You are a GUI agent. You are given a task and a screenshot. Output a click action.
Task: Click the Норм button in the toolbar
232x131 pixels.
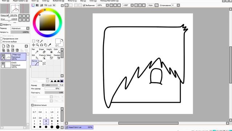[x=150, y=5]
